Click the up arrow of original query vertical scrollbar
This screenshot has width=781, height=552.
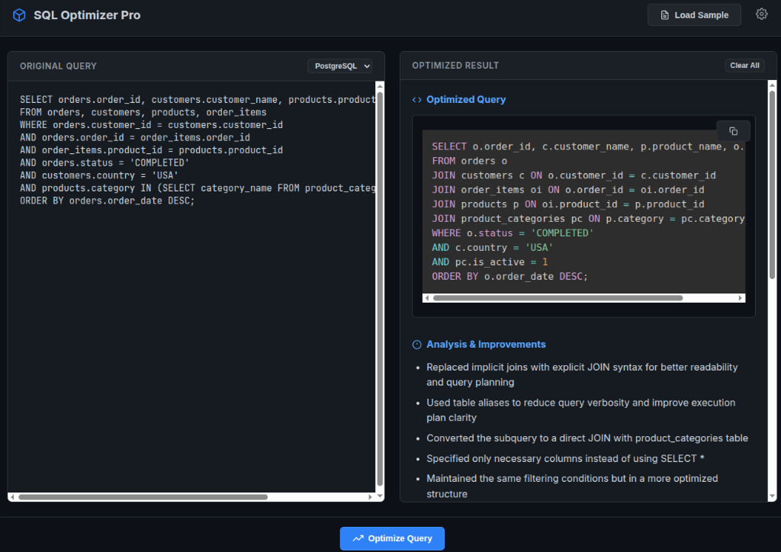point(380,86)
